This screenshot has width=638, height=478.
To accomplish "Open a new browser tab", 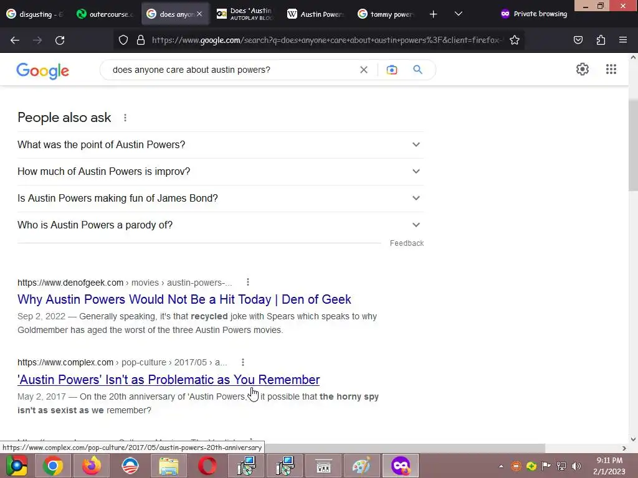I will click(x=434, y=14).
